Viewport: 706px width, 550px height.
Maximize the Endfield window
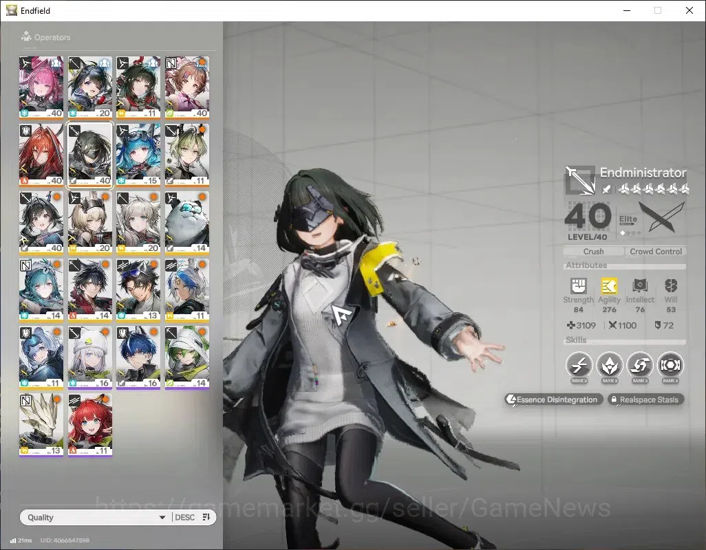pos(658,10)
